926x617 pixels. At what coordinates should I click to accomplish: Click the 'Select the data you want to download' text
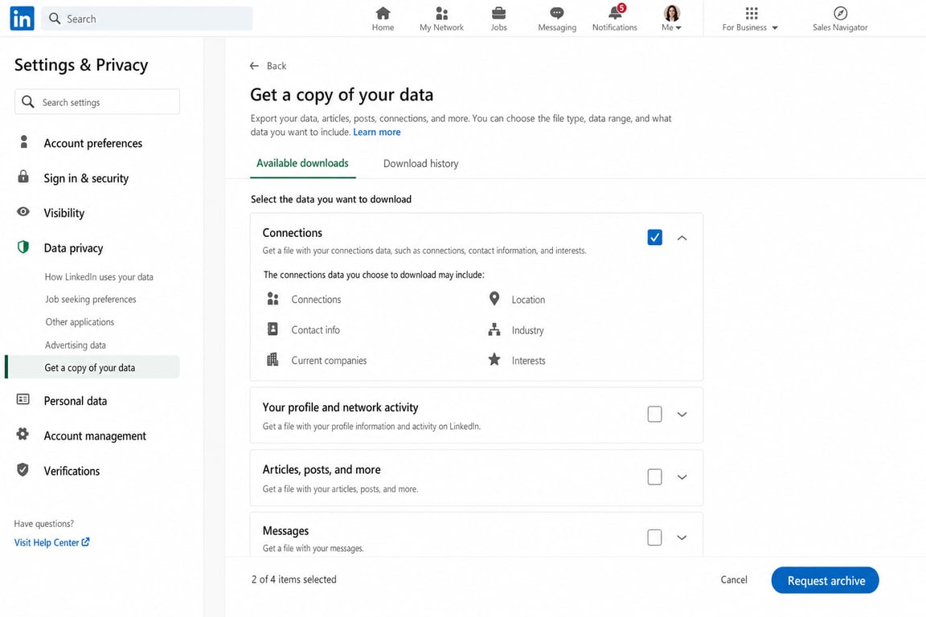(330, 199)
